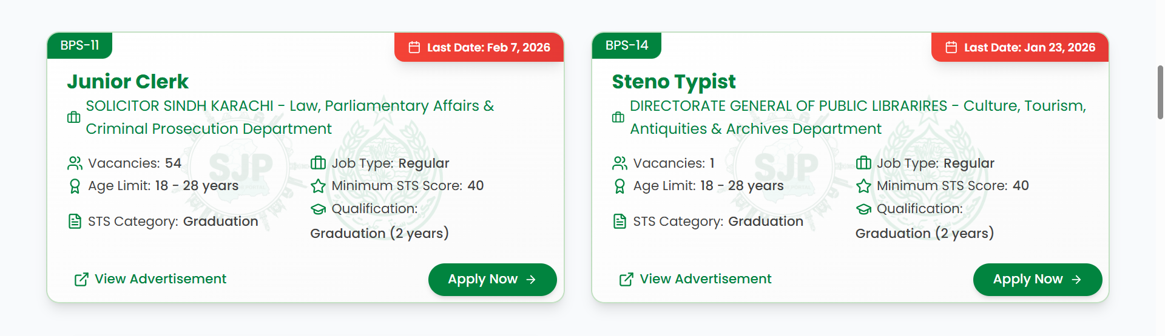Click the vacancies people icon for Junior Clerk
Screen dimensions: 1165x336
[x=75, y=163]
